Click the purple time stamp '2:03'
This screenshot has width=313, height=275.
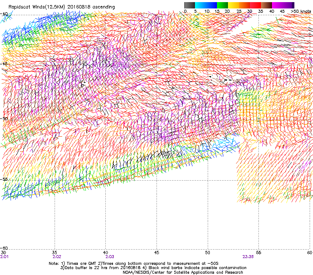(110, 257)
